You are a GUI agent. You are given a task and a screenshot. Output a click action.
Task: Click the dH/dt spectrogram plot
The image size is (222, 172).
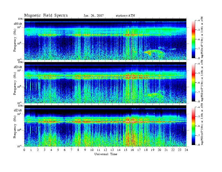coord(105,39)
